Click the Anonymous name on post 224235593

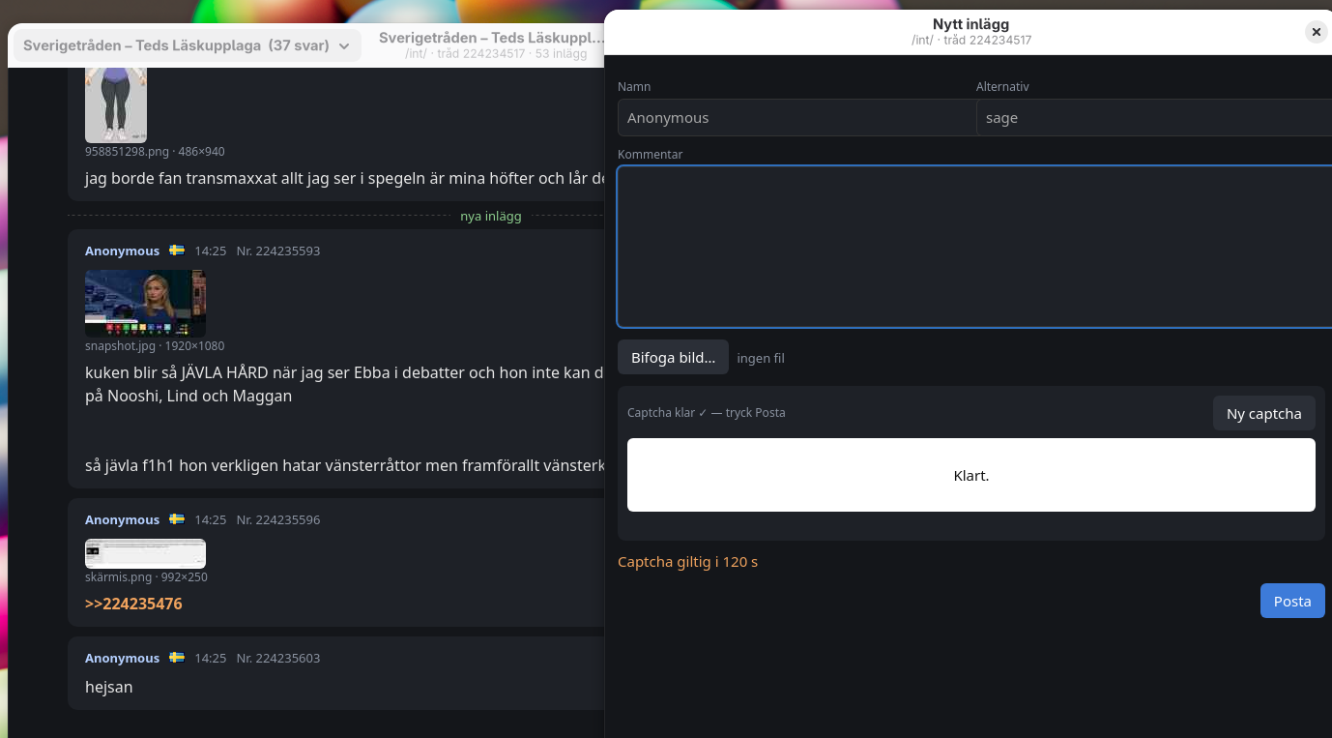122,251
